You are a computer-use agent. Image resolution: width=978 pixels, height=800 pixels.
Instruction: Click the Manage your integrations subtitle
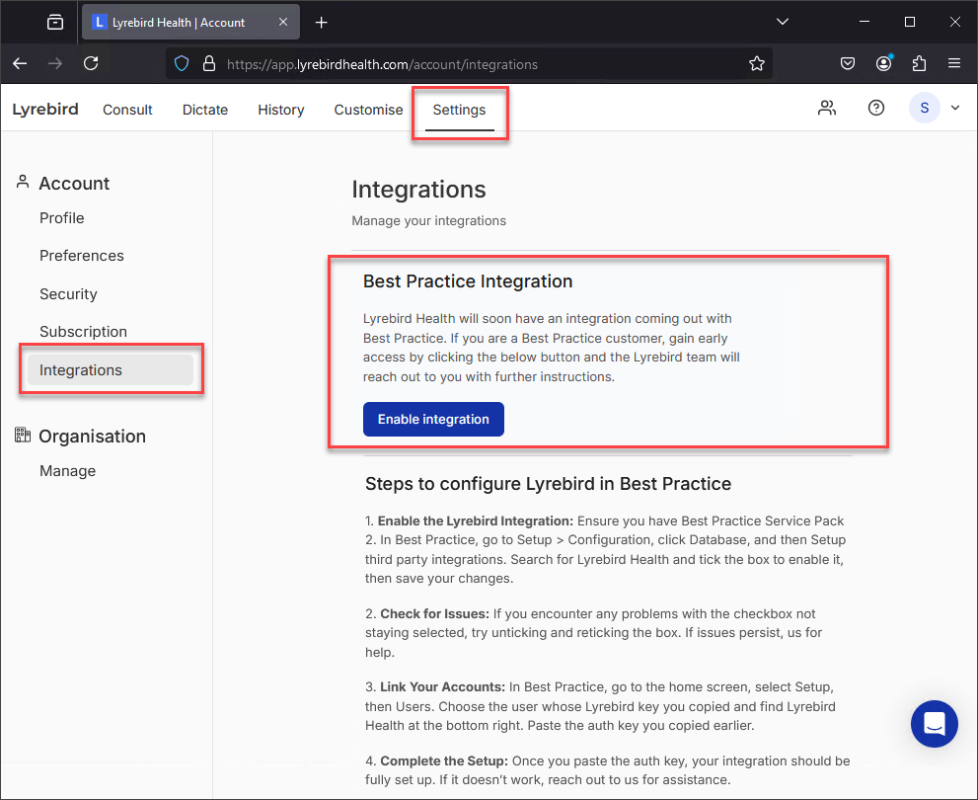tap(428, 221)
